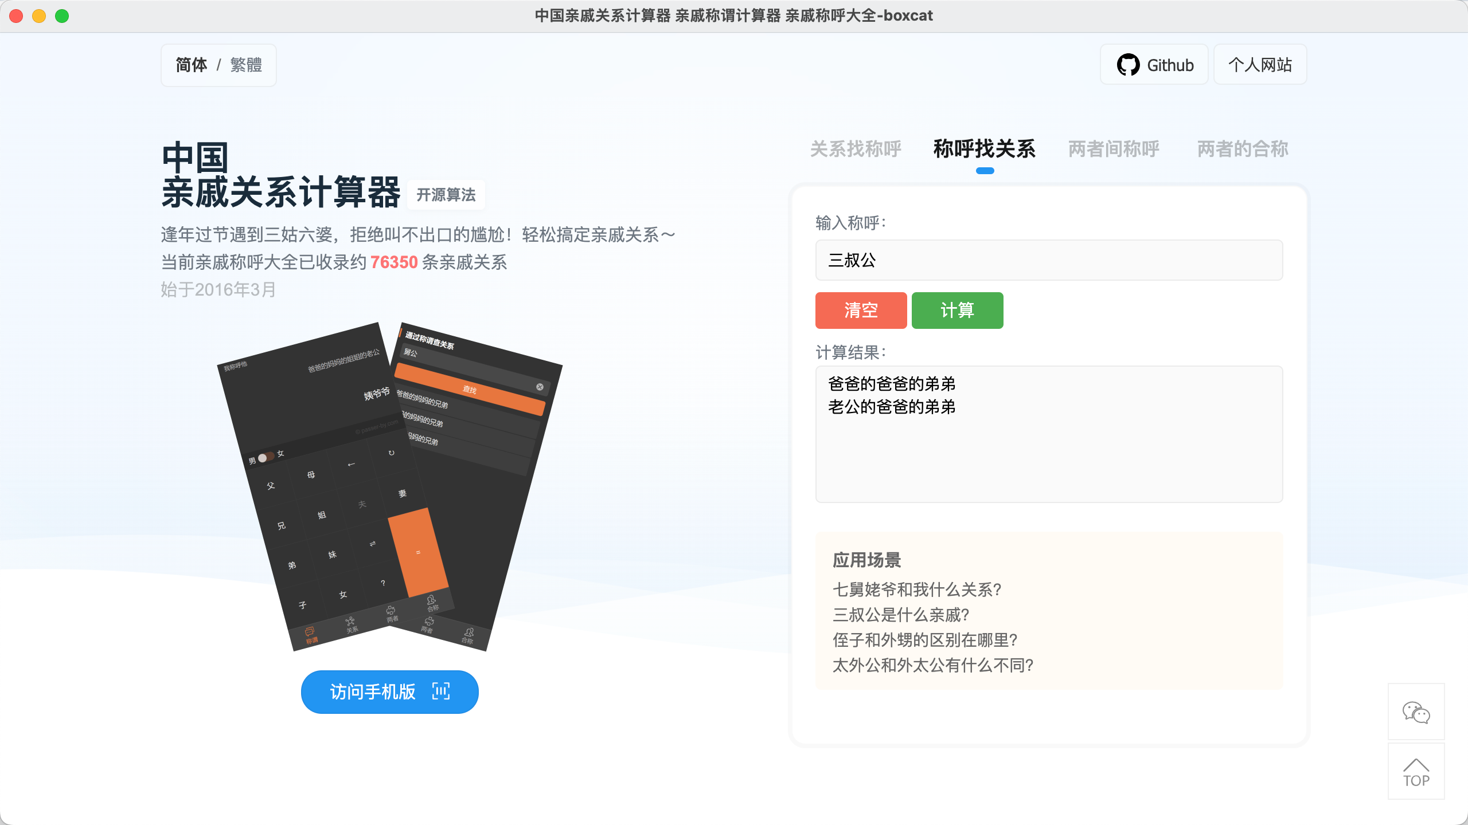The height and width of the screenshot is (825, 1468).
Task: Click the TOP arrow to return to the page top
Action: click(x=1416, y=772)
